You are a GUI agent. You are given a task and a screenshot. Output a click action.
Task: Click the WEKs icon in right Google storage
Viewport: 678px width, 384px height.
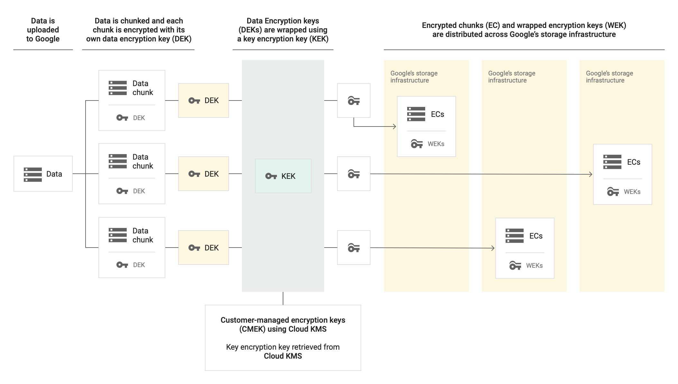click(x=613, y=192)
